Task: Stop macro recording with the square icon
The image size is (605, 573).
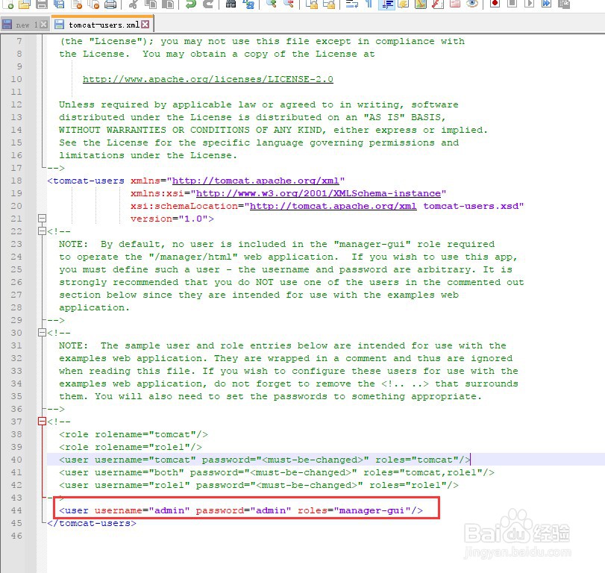Action: coord(512,4)
